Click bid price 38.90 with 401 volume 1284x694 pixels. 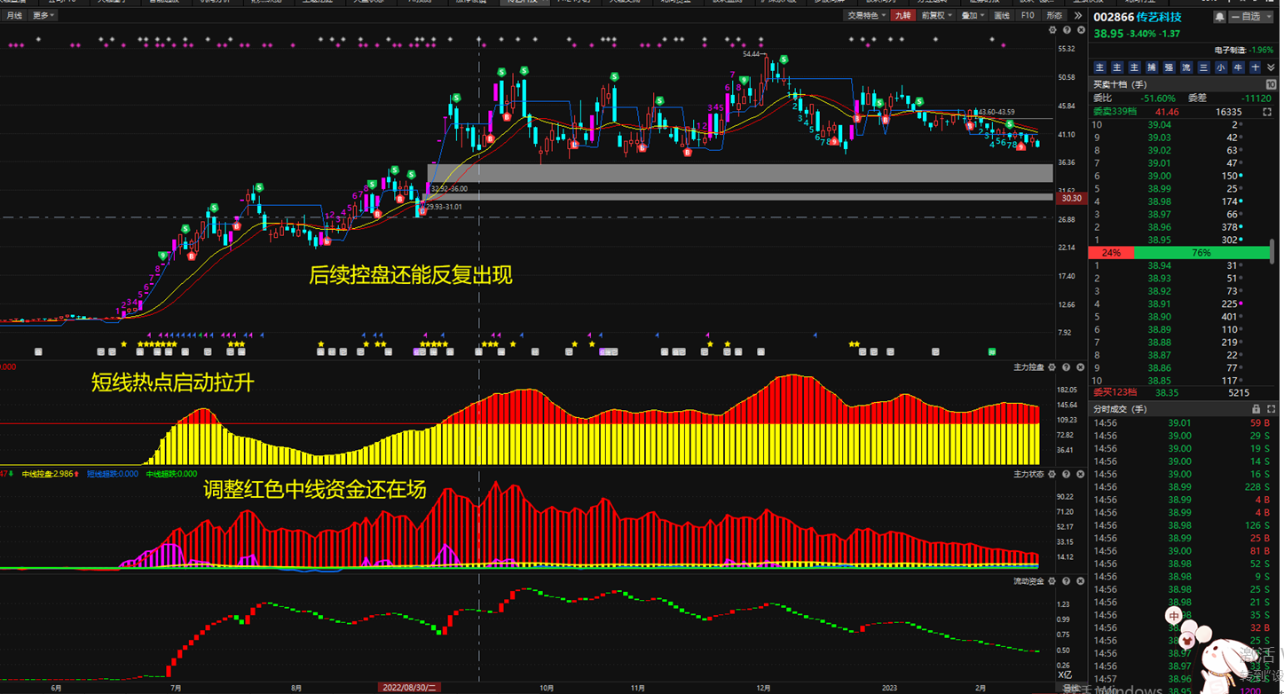[1159, 317]
